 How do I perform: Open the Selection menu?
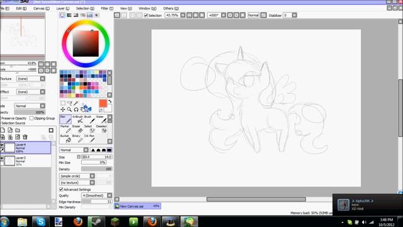pos(85,8)
